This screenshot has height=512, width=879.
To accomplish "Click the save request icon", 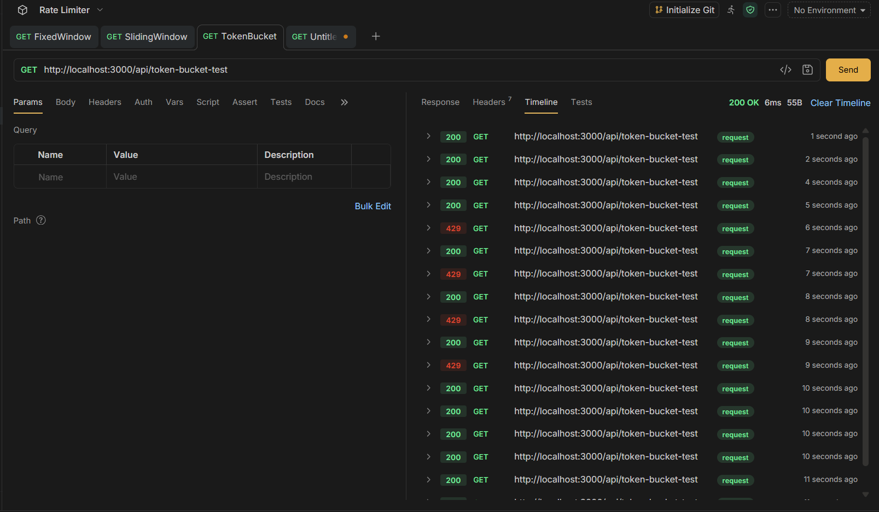I will tap(807, 69).
